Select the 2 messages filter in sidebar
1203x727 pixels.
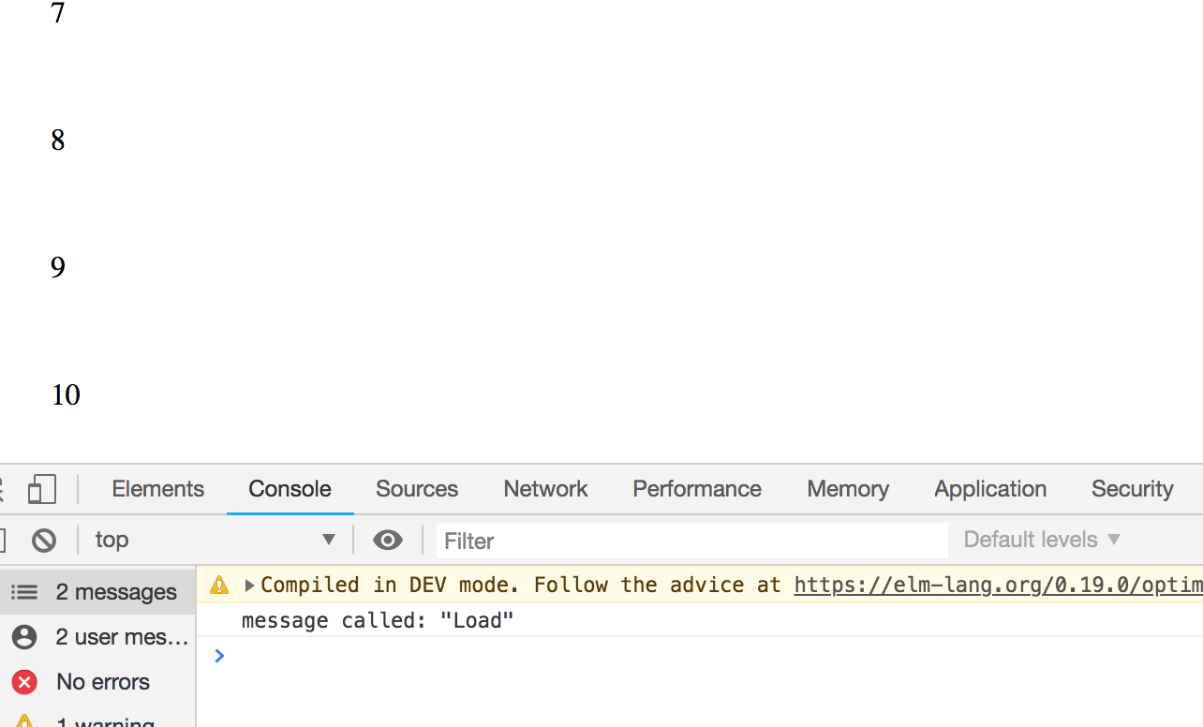(x=116, y=591)
